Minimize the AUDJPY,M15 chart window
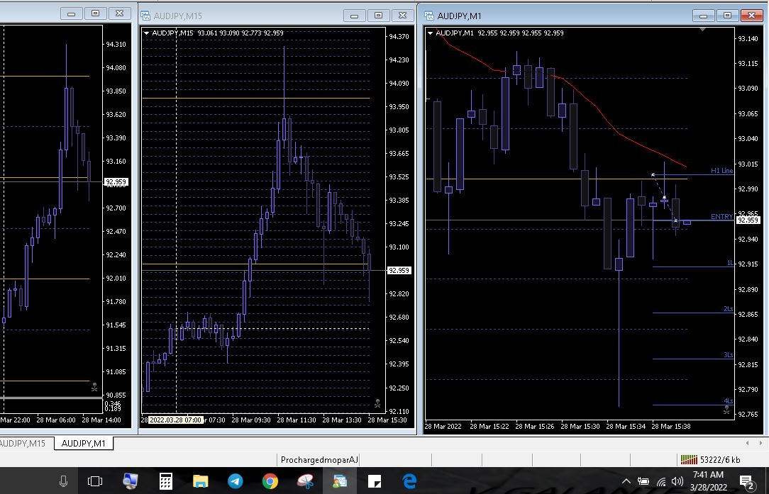 tap(354, 15)
